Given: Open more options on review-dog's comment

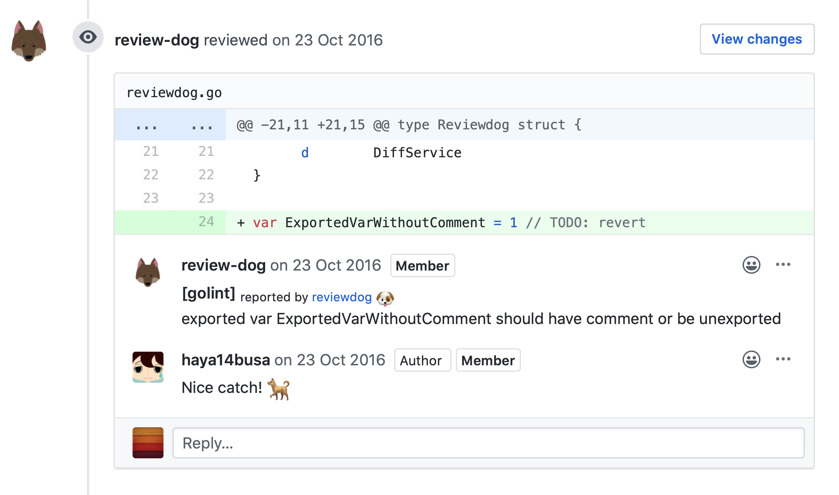Looking at the screenshot, I should pos(783,265).
